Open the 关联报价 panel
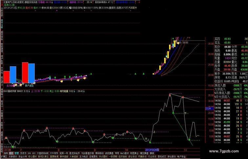The height and width of the screenshot is (159, 248). coord(13,157)
